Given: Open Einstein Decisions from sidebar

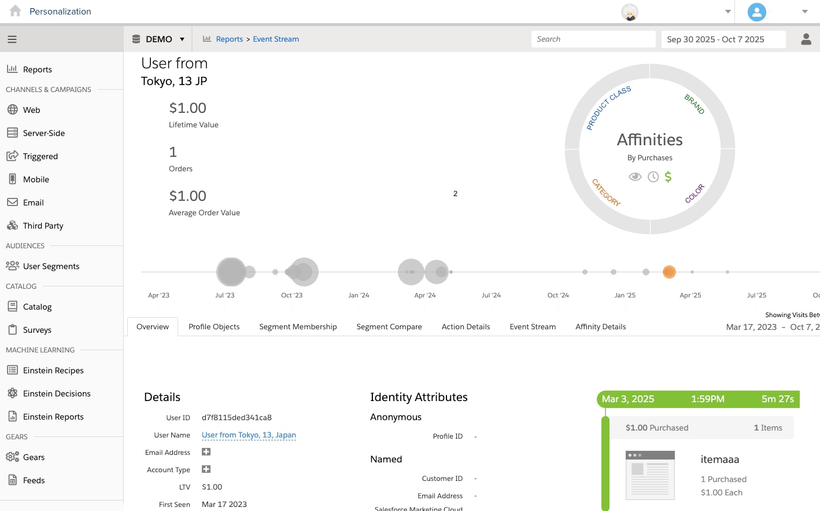Looking at the screenshot, I should pyautogui.click(x=57, y=394).
